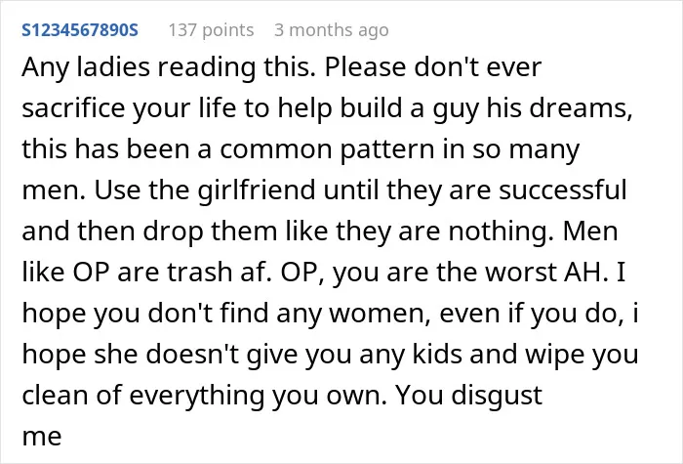
Task: Open the 3 months ago timestamp
Action: coord(332,30)
